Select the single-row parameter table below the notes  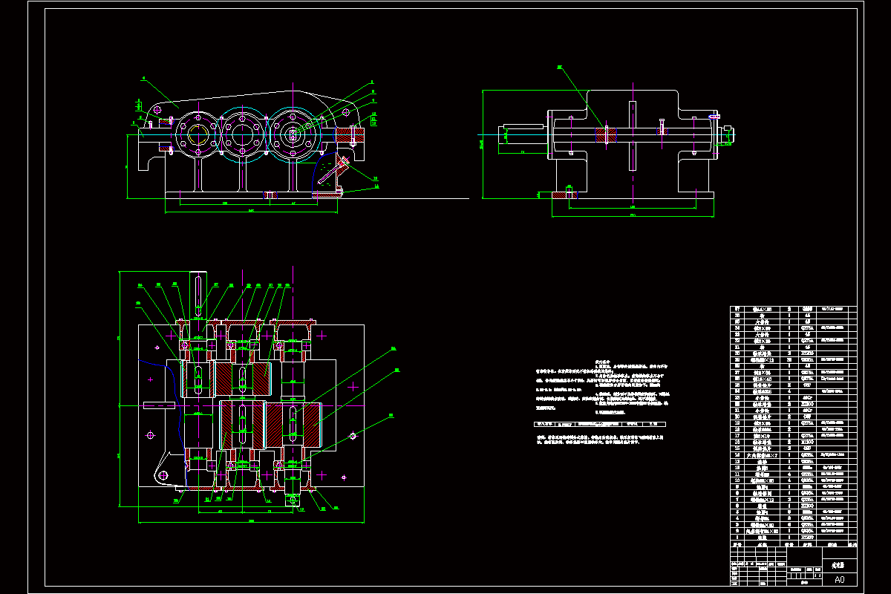(599, 425)
